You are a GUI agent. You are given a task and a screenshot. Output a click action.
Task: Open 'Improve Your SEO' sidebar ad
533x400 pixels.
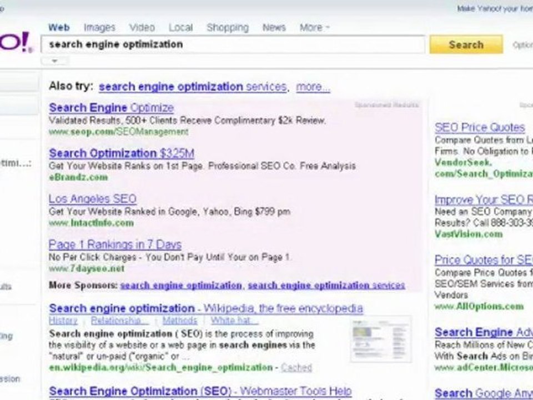[484, 199]
